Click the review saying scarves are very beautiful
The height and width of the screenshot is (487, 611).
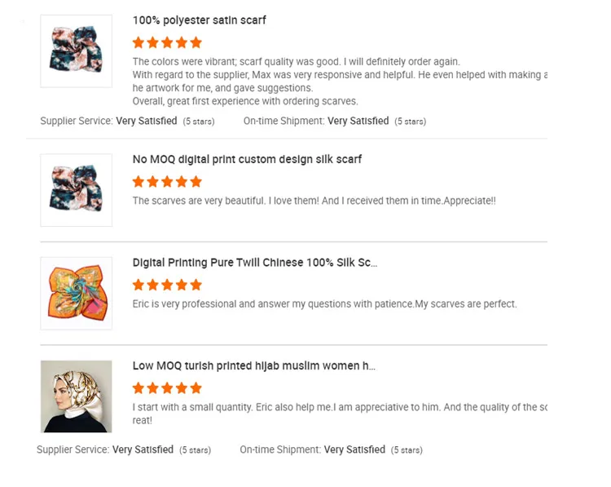click(314, 201)
